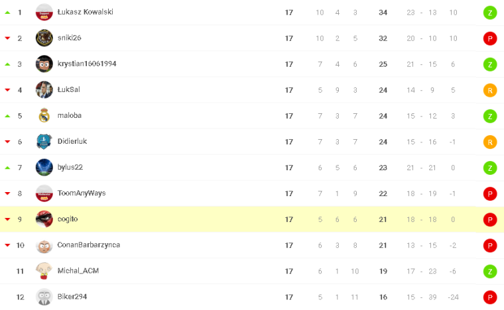Click the red P badge in Biker294's row
The image size is (504, 310).
coord(490,297)
